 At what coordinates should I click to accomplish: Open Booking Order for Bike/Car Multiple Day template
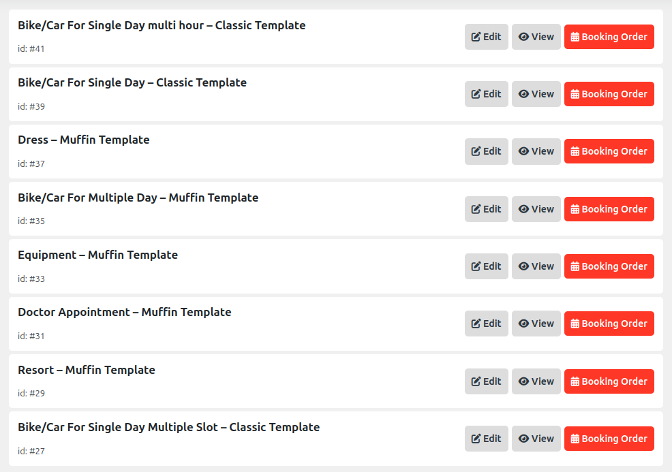609,209
